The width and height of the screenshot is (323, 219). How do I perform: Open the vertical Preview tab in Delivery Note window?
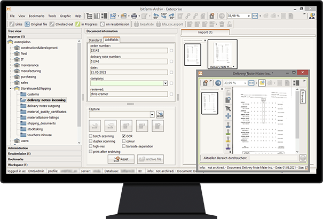(303, 97)
